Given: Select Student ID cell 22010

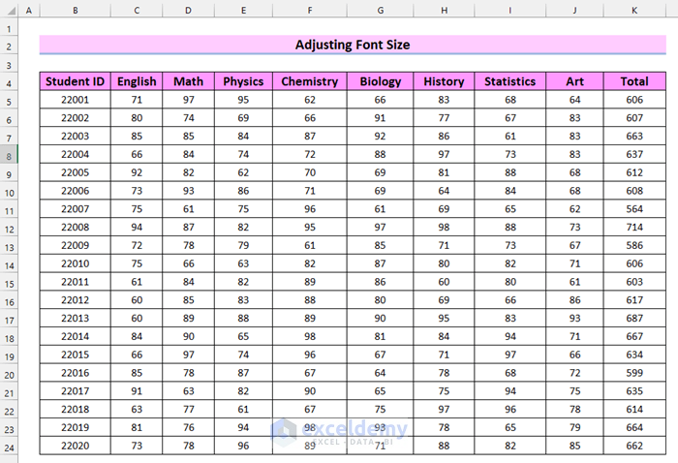Looking at the screenshot, I should click(76, 263).
